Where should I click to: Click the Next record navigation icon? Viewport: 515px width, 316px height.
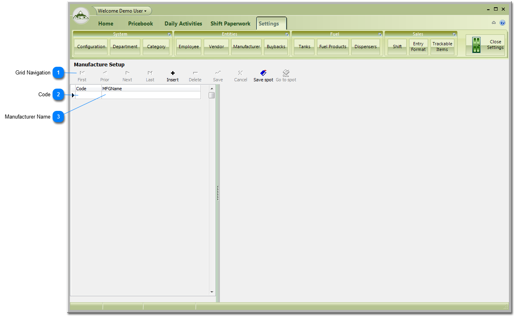[x=127, y=73]
